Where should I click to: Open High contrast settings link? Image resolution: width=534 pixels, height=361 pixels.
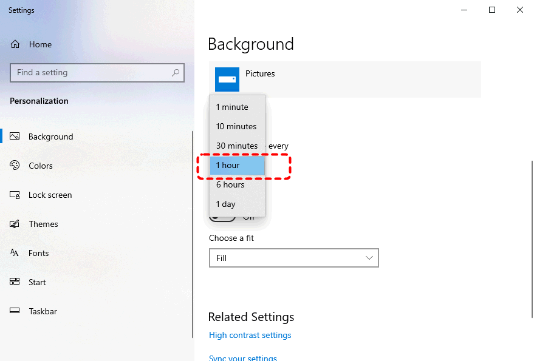(250, 336)
